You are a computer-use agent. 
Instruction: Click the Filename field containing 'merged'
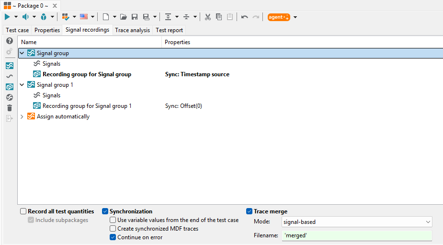[x=357, y=235]
